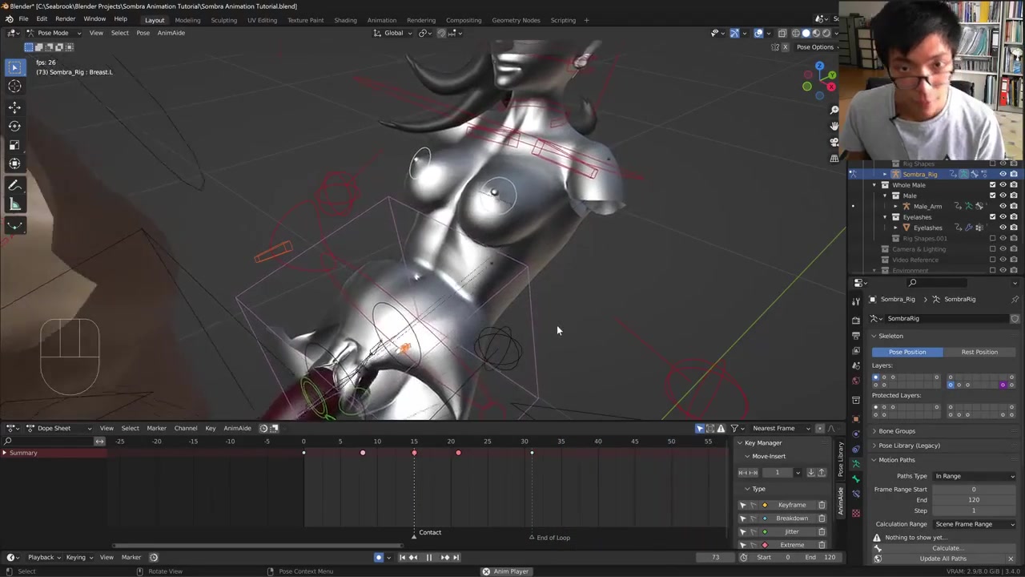Image resolution: width=1025 pixels, height=577 pixels.
Task: Choose the Scale tool
Action: 14,145
